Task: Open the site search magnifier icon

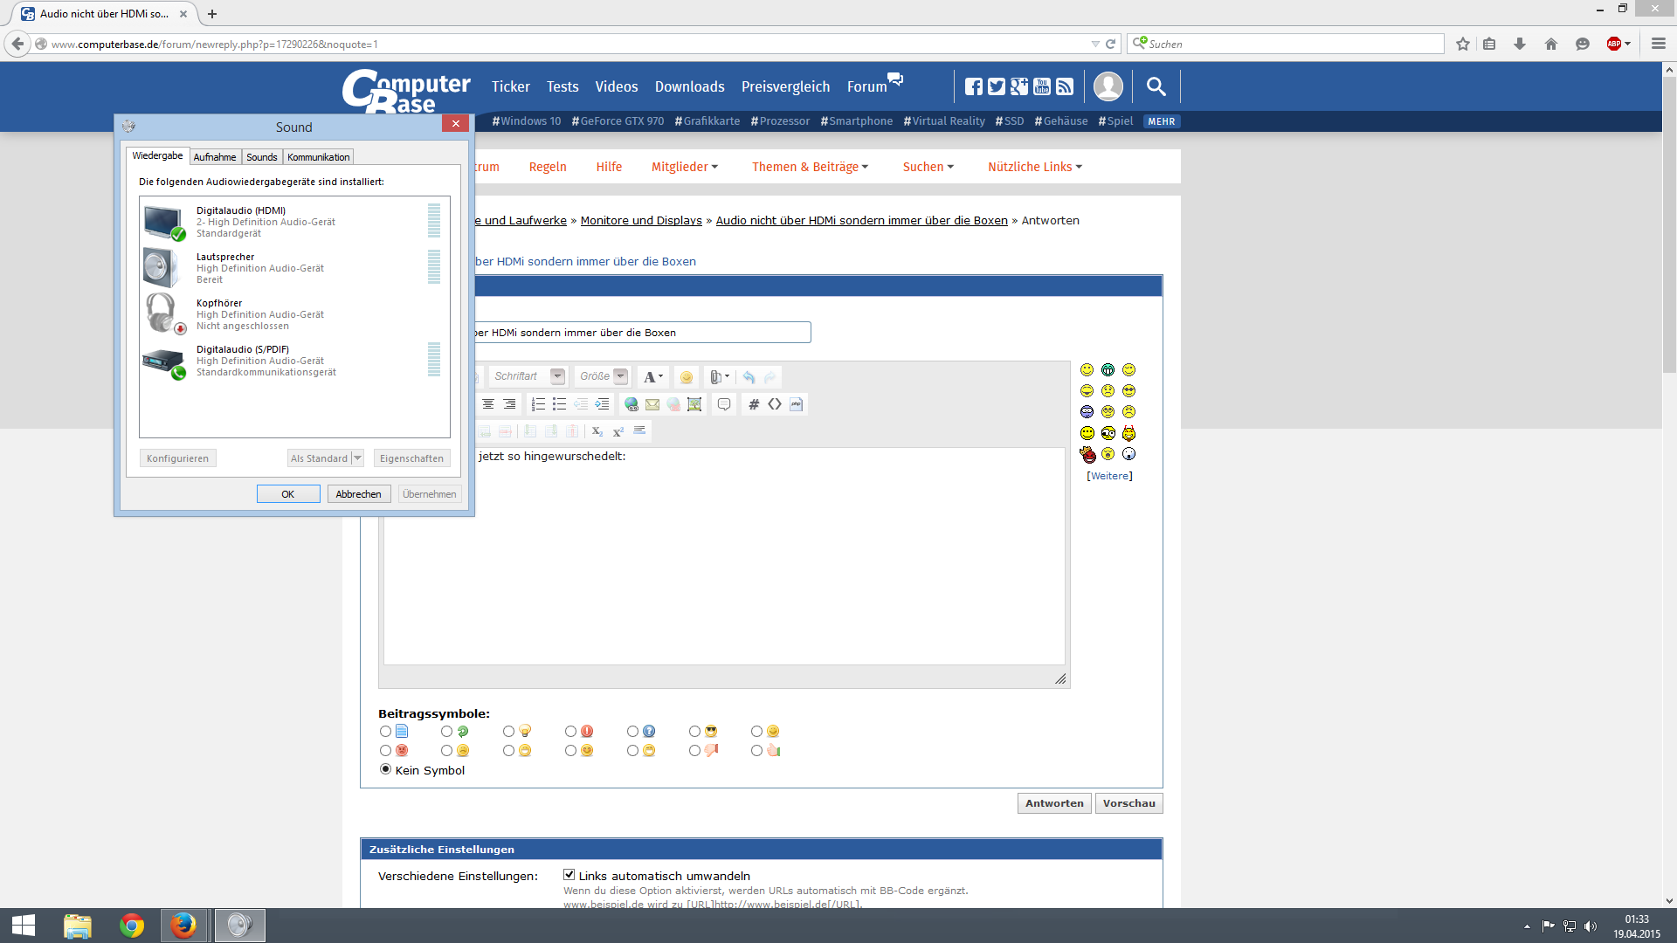Action: (x=1156, y=86)
